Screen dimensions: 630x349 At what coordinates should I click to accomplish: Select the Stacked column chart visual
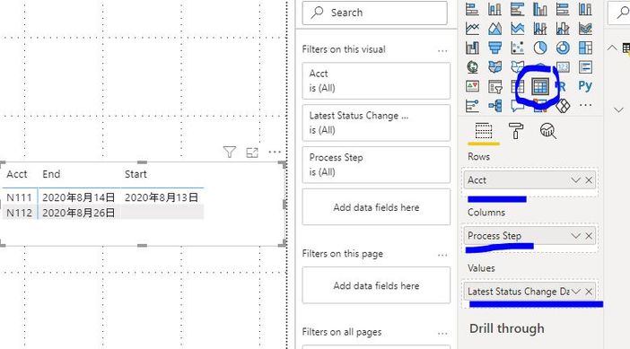click(x=494, y=9)
